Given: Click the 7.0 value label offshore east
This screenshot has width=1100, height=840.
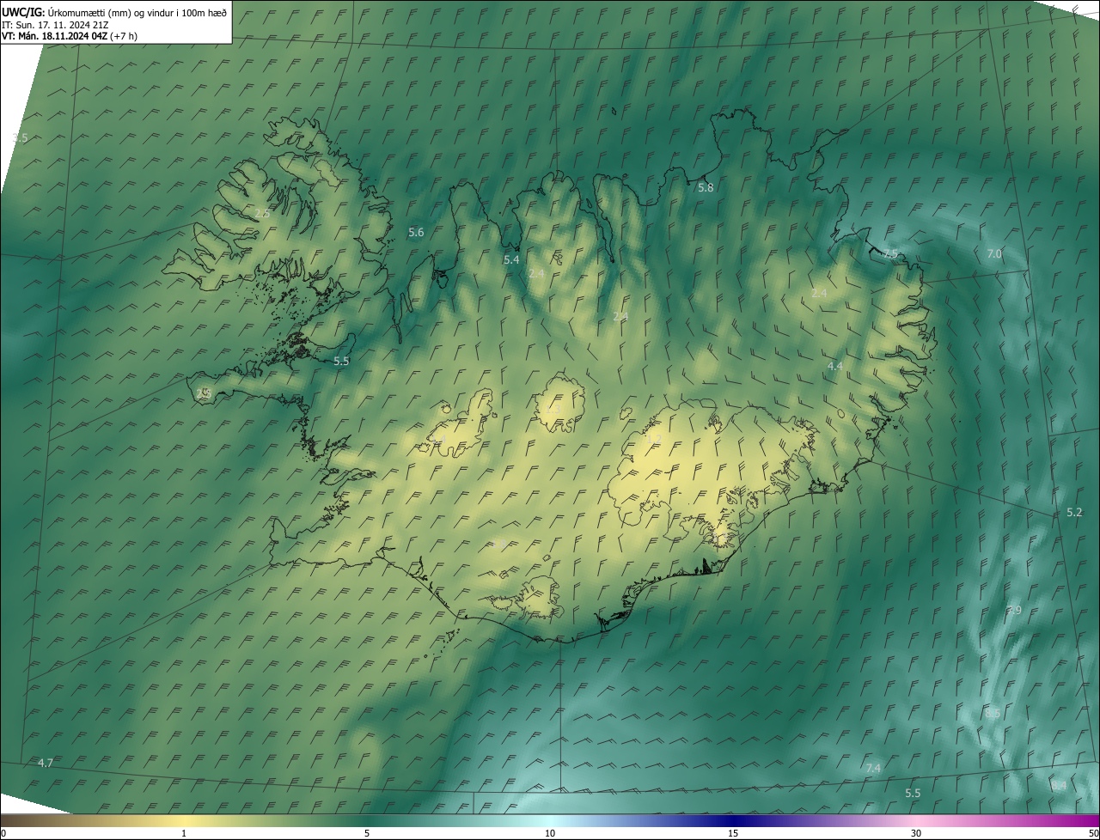Looking at the screenshot, I should pyautogui.click(x=994, y=254).
